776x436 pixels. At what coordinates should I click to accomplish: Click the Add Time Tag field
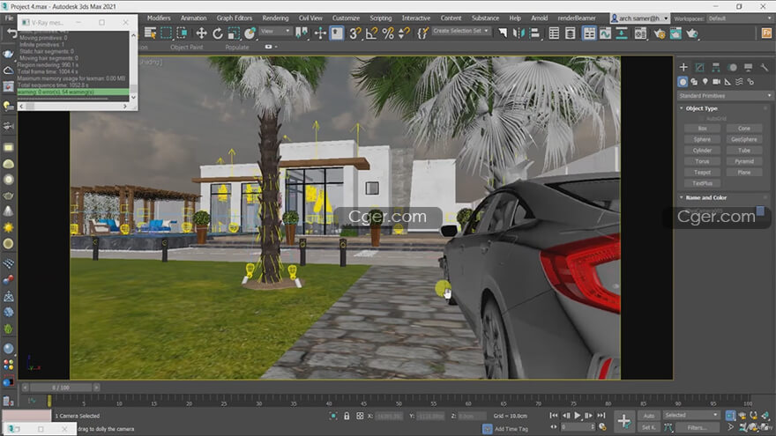pos(511,429)
